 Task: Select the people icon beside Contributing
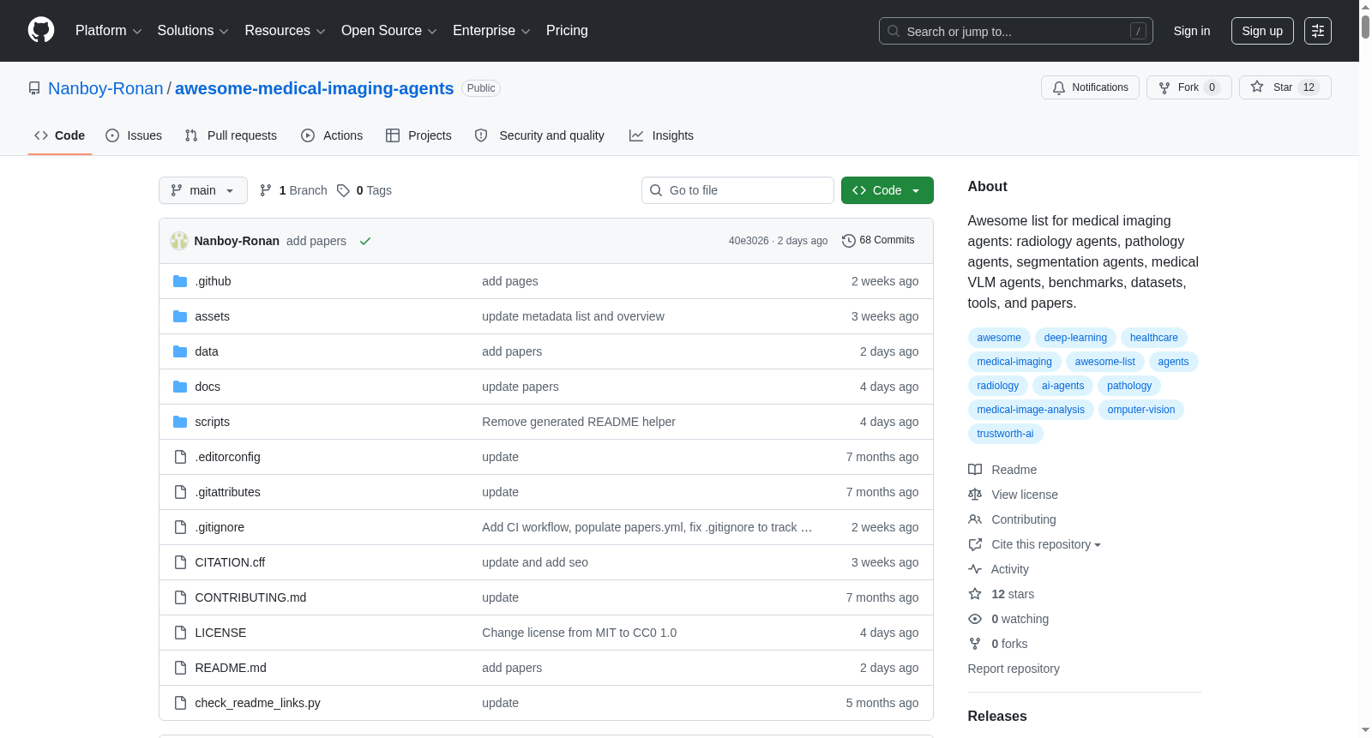975,519
